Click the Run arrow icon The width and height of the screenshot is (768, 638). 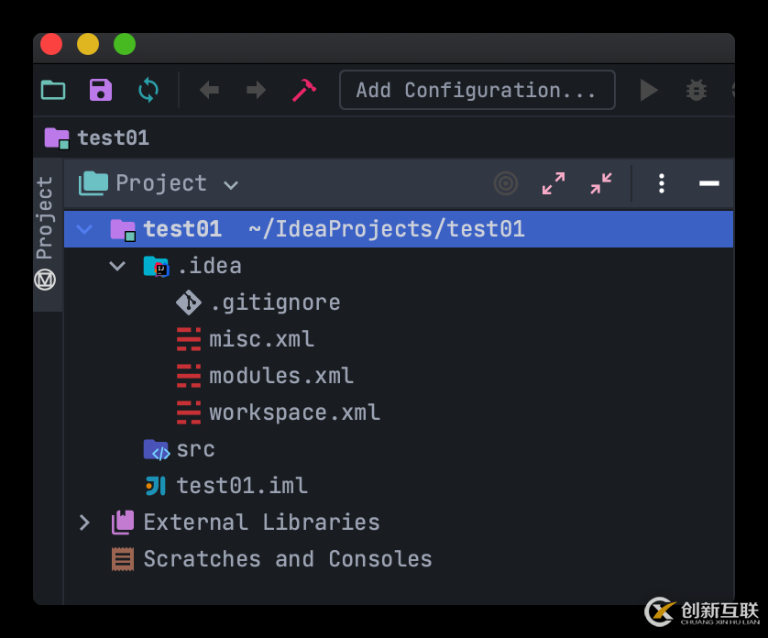click(x=649, y=90)
